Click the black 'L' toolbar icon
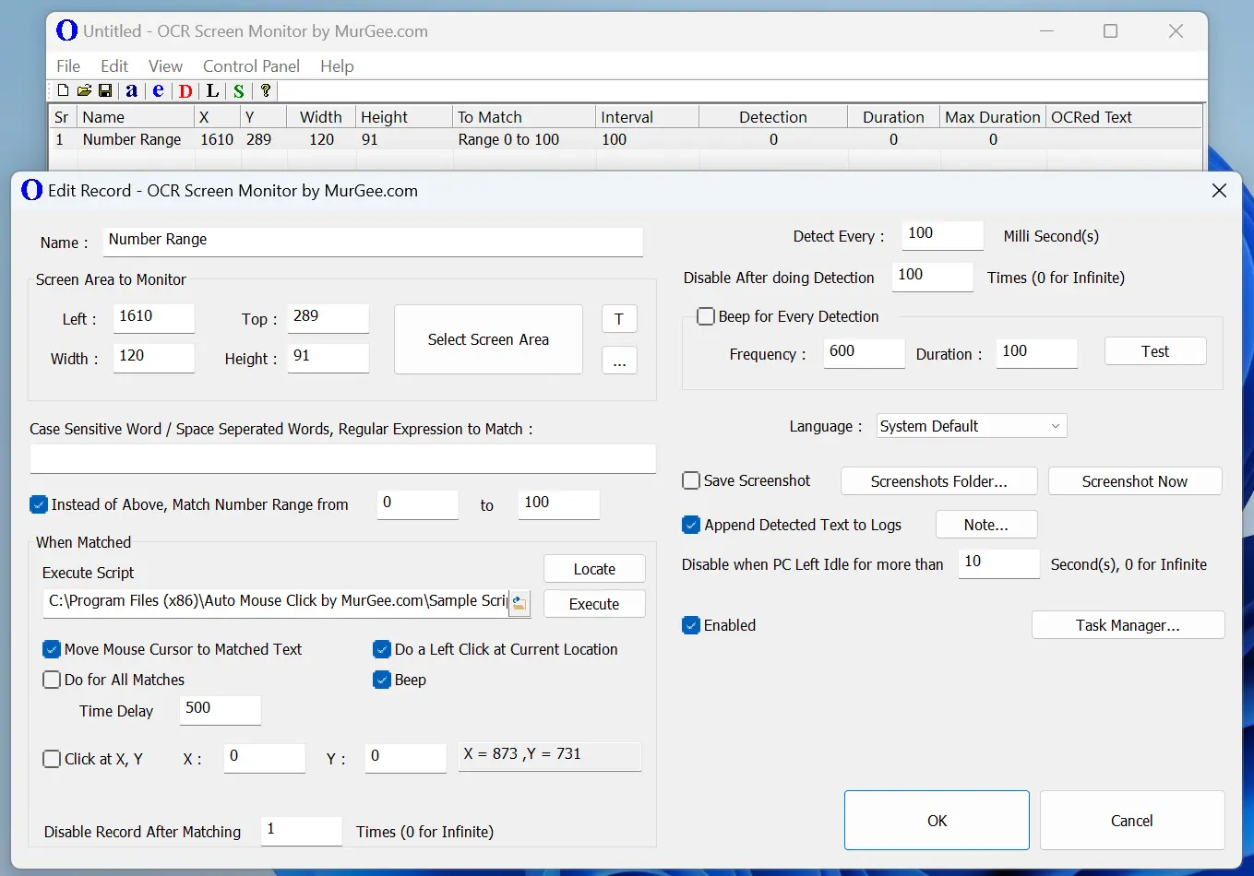Screen dimensions: 1254x876 [x=212, y=90]
